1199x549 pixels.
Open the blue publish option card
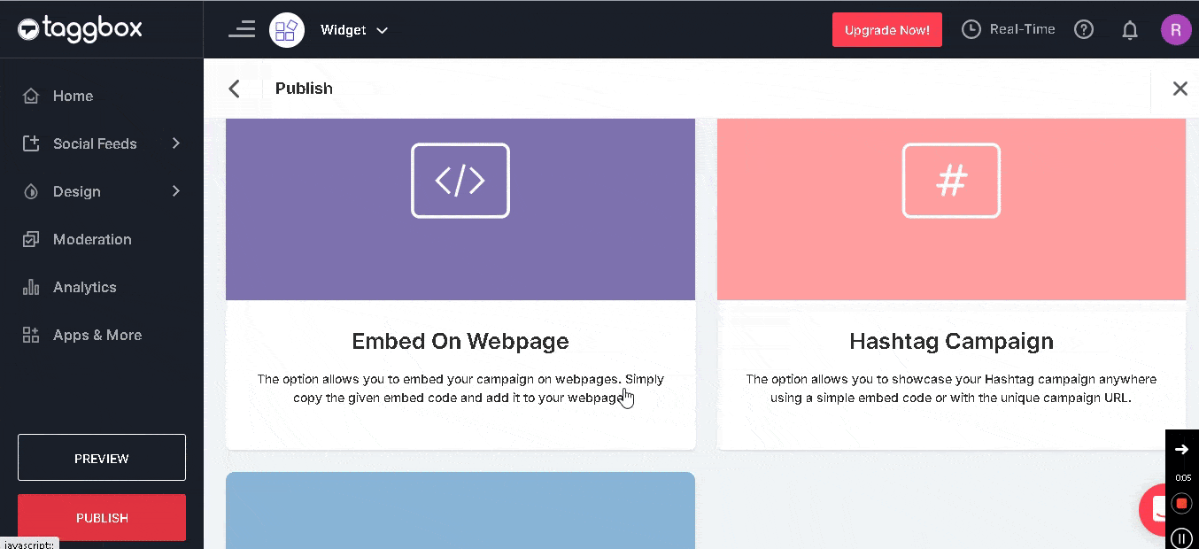pos(460,510)
